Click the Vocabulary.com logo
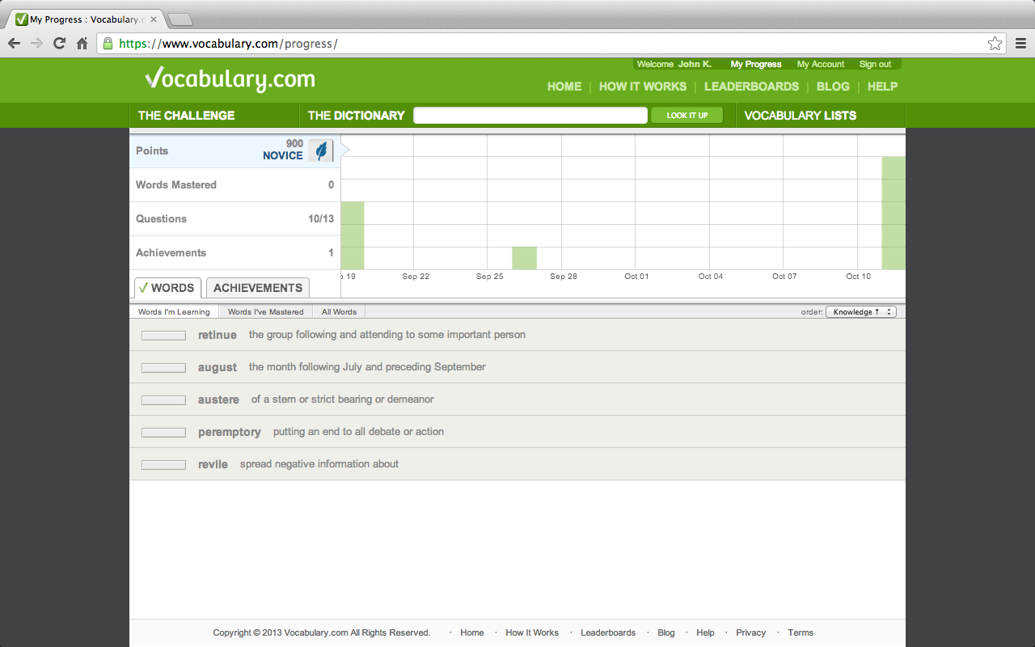1035x647 pixels. point(230,78)
